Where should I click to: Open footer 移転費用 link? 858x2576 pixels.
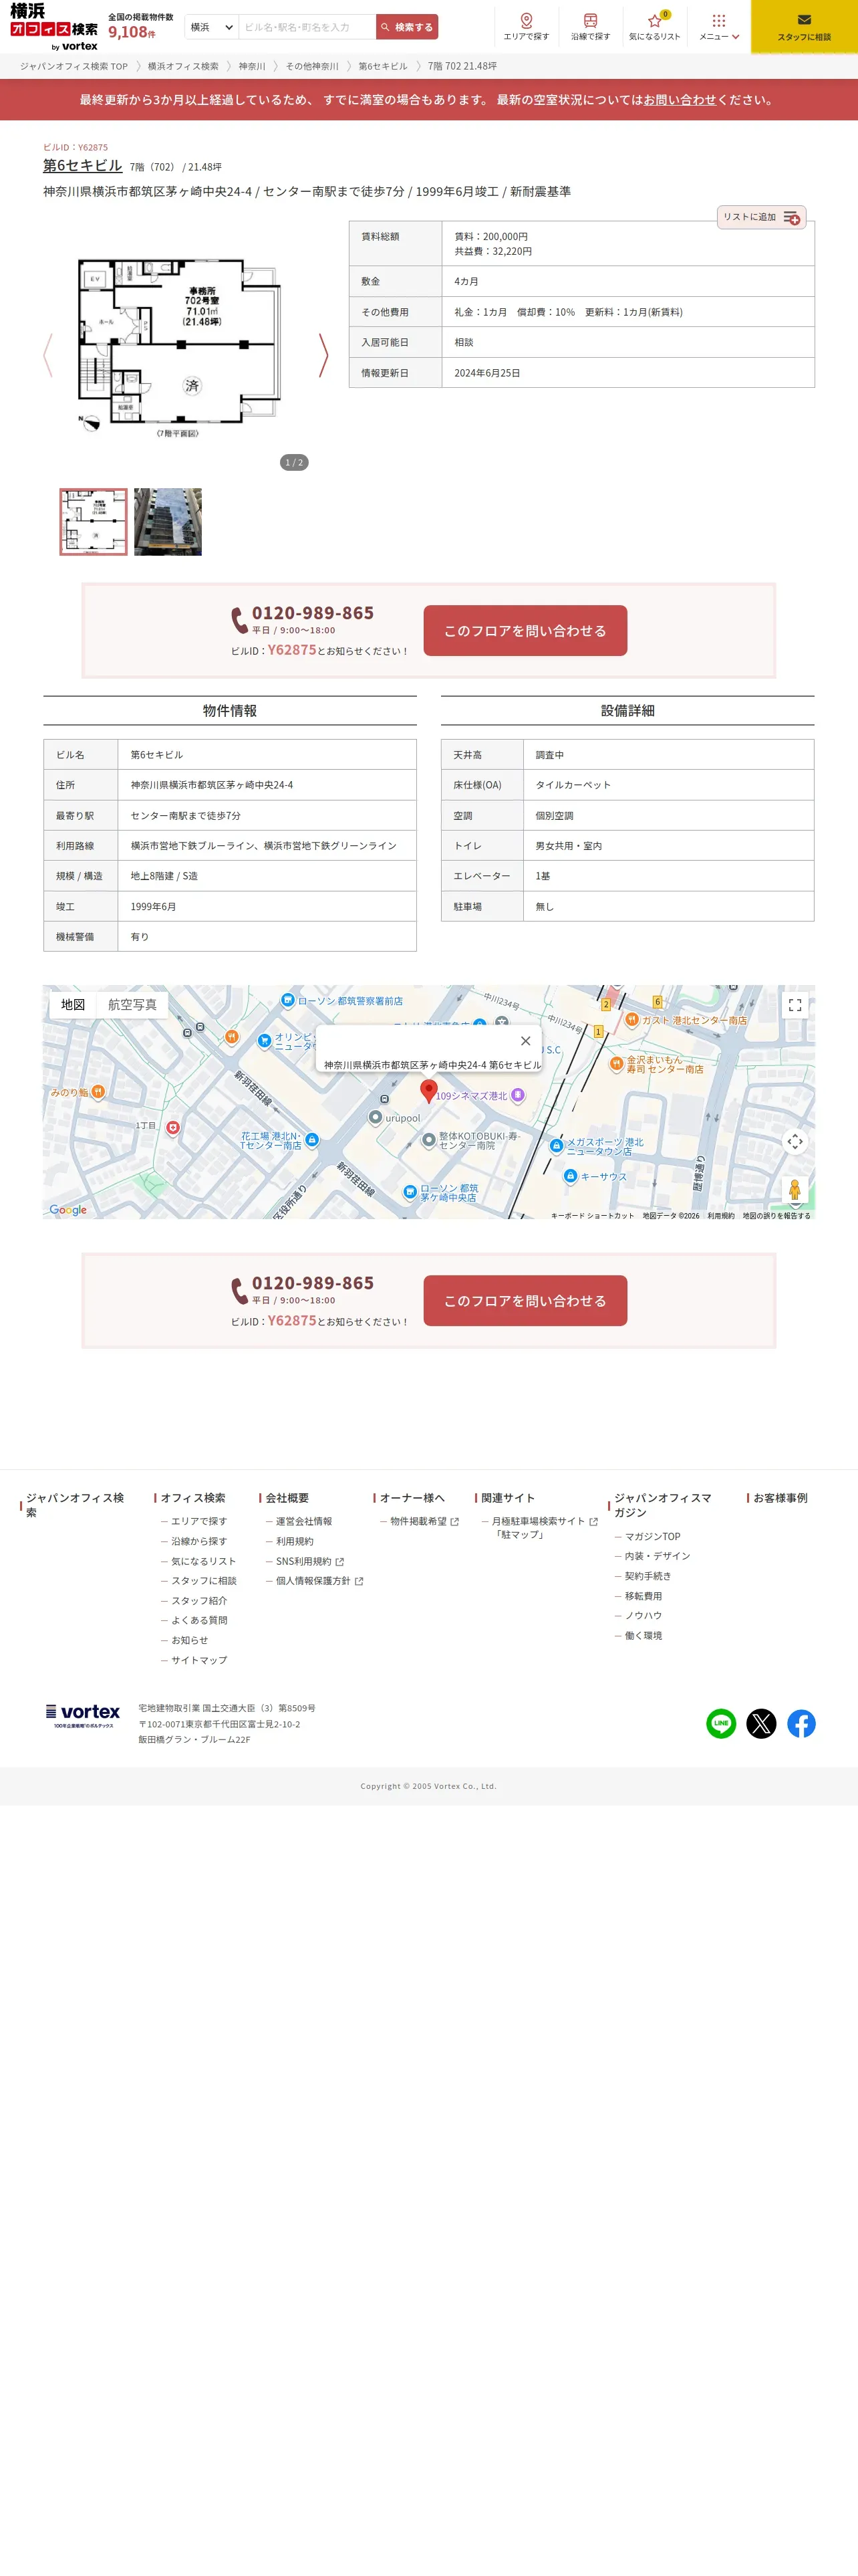[643, 1597]
